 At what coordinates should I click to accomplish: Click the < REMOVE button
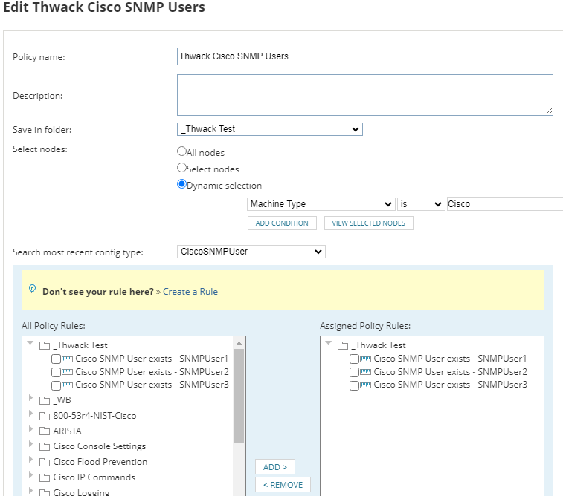click(x=283, y=485)
